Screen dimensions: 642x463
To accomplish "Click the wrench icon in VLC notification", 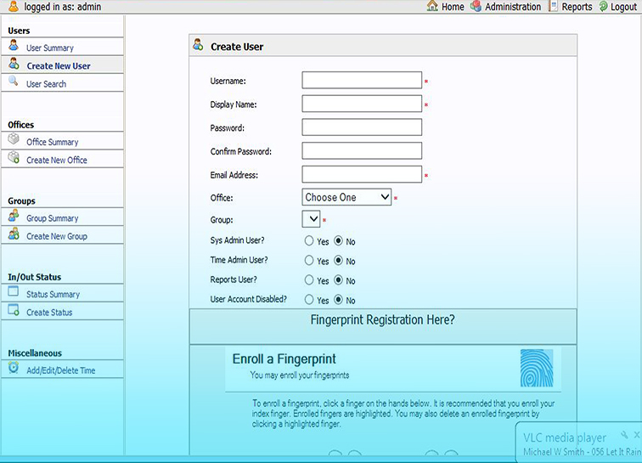I will pos(624,435).
